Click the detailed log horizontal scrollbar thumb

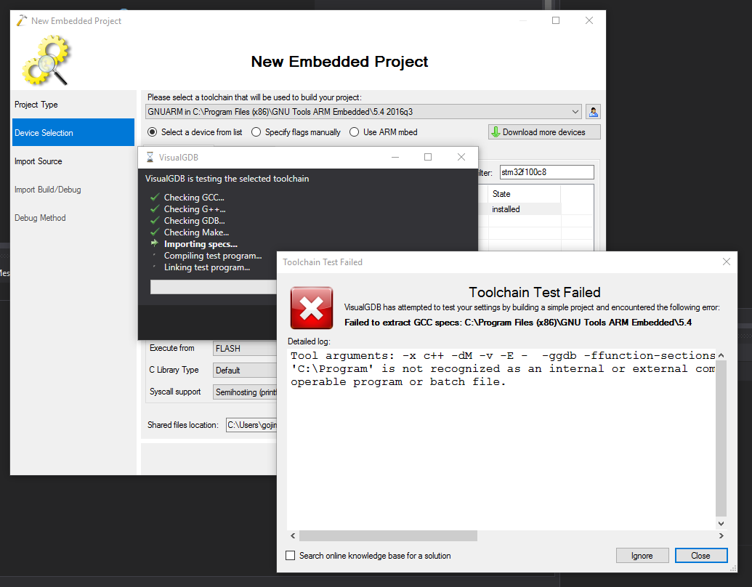pos(388,535)
